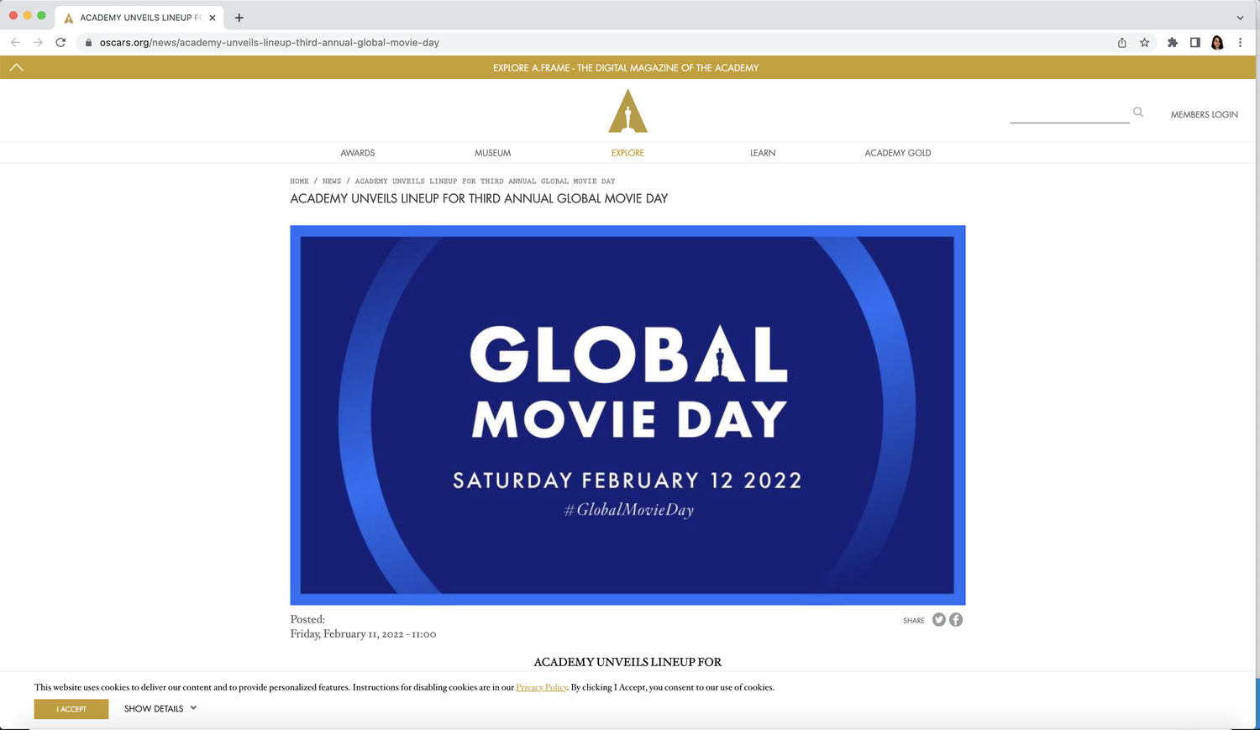Click the browser address bar URL

[x=269, y=42]
